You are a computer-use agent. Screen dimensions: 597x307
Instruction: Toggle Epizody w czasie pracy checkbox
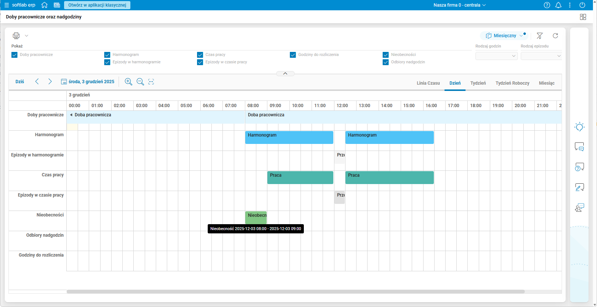pyautogui.click(x=200, y=62)
